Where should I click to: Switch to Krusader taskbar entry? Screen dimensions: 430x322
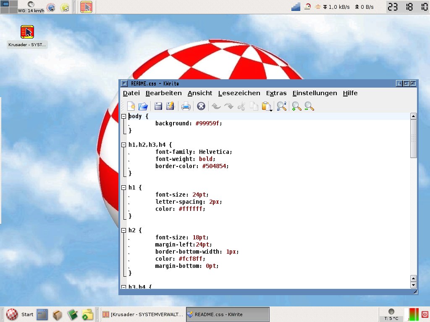[143, 314]
